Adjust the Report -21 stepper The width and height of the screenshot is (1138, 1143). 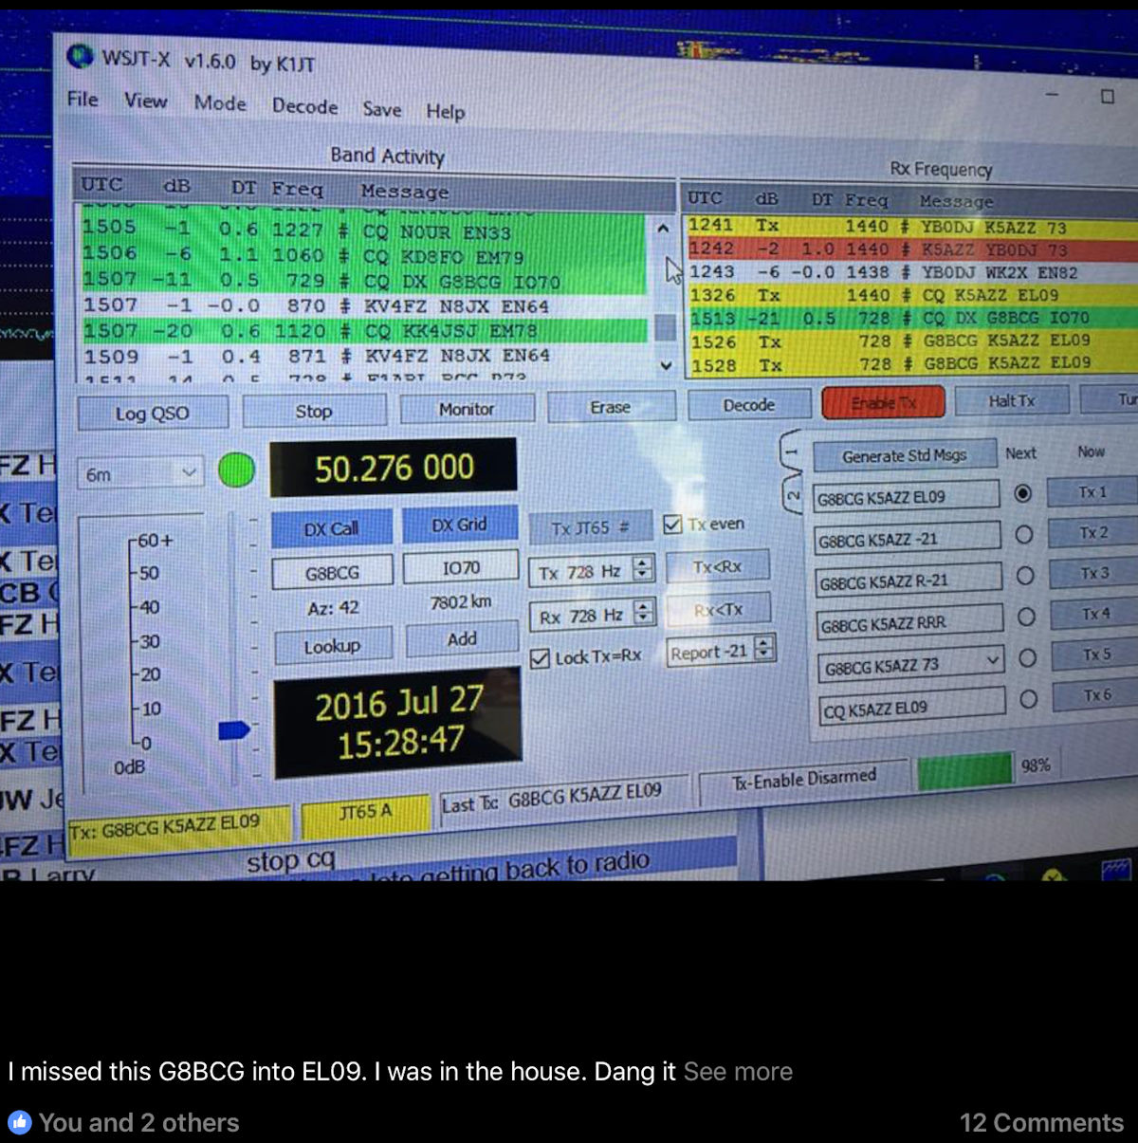(x=764, y=649)
